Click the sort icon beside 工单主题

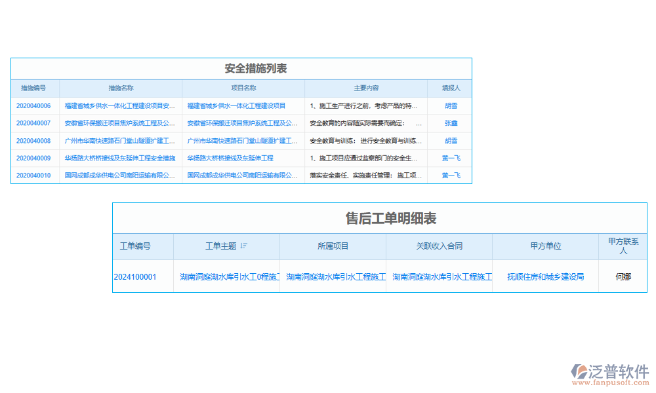coord(244,246)
